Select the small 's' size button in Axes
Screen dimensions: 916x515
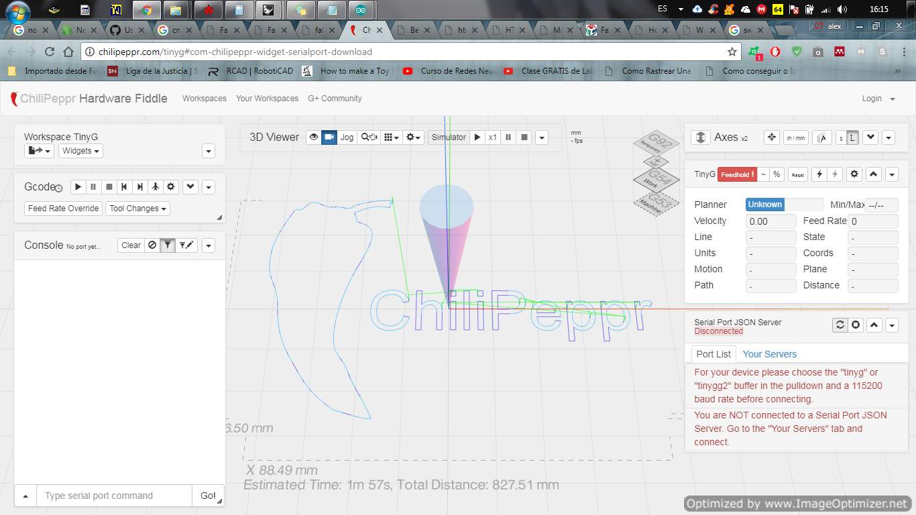pos(840,137)
